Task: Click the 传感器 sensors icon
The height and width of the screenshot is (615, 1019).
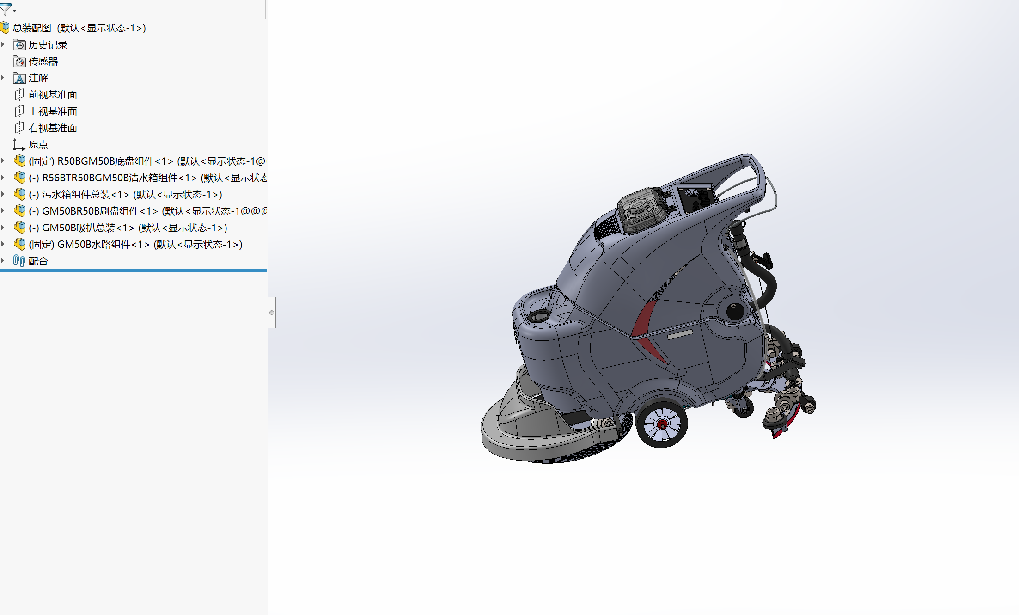Action: point(19,61)
